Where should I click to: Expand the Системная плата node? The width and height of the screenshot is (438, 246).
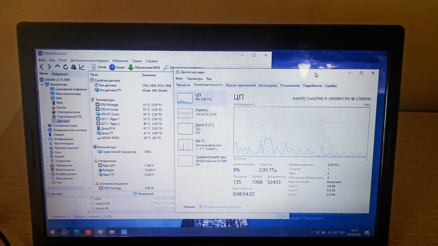(45, 126)
